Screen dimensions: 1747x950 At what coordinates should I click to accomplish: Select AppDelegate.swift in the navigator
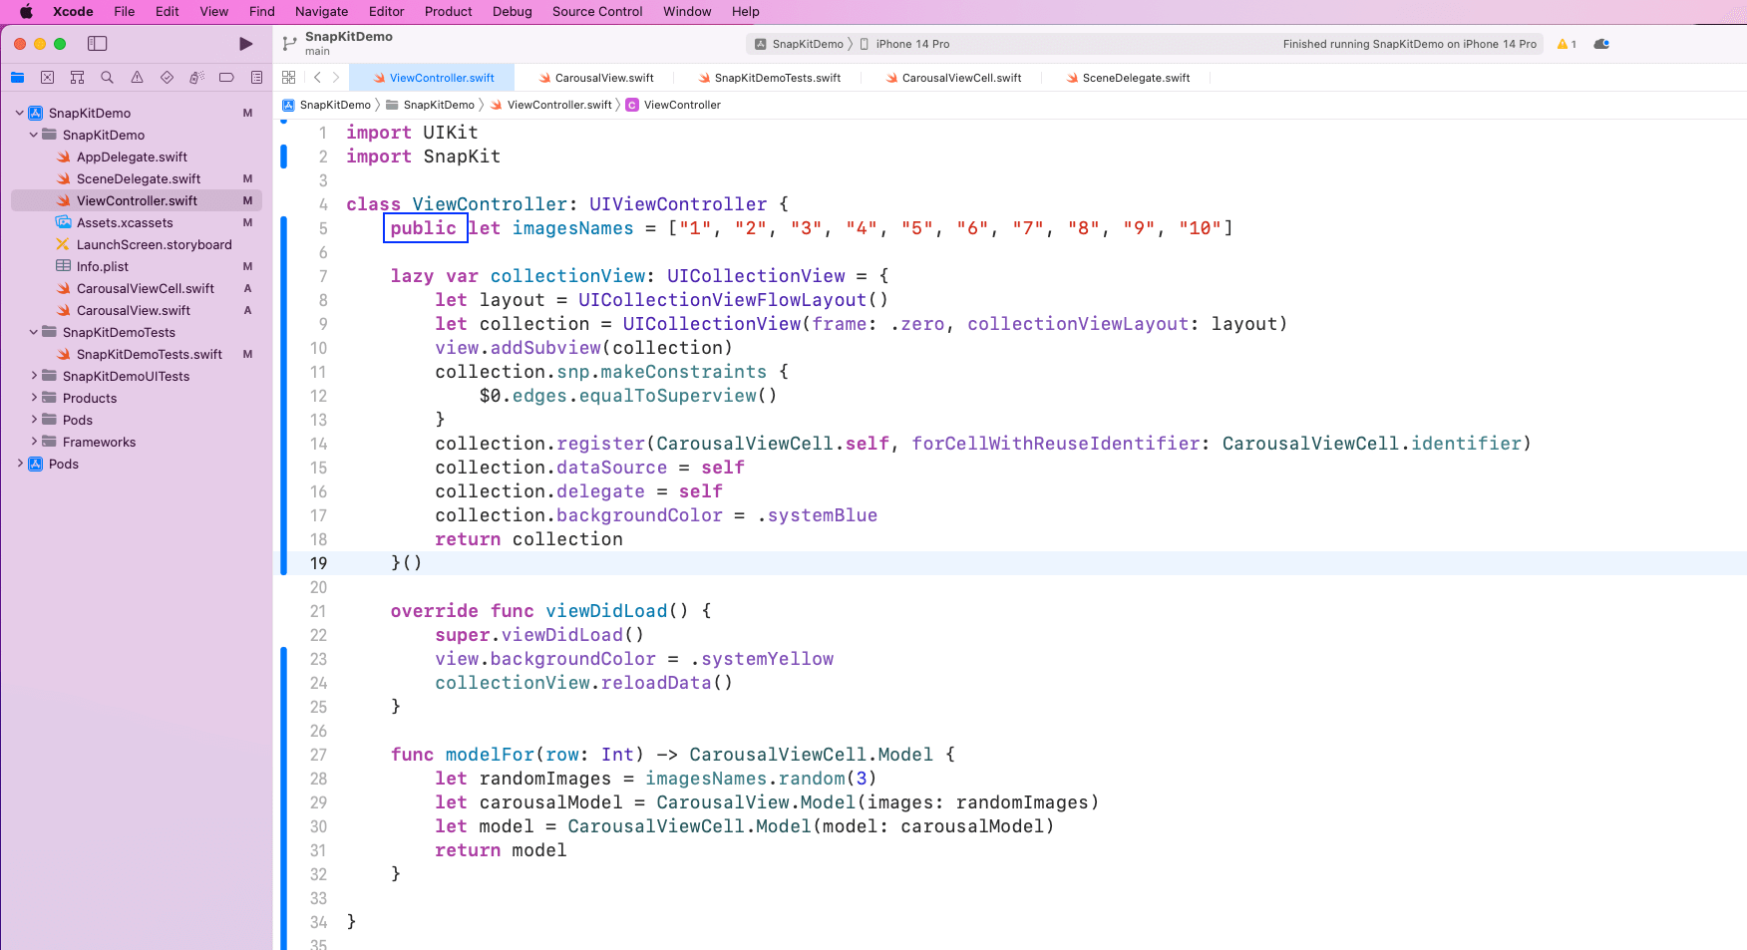pos(132,157)
